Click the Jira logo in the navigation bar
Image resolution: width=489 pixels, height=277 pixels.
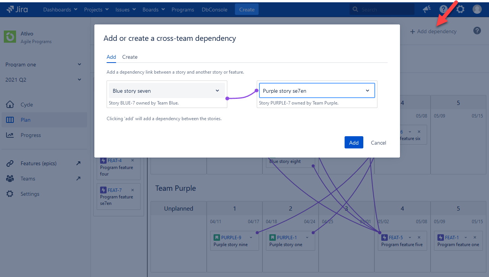coord(17,9)
